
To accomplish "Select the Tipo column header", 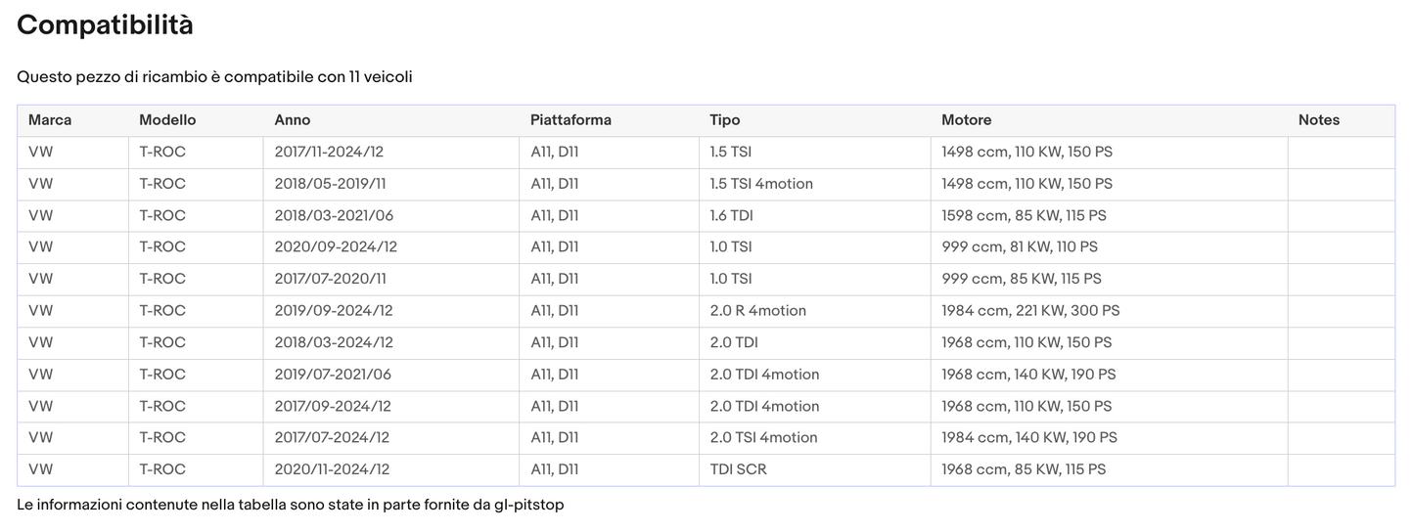I will pyautogui.click(x=725, y=120).
